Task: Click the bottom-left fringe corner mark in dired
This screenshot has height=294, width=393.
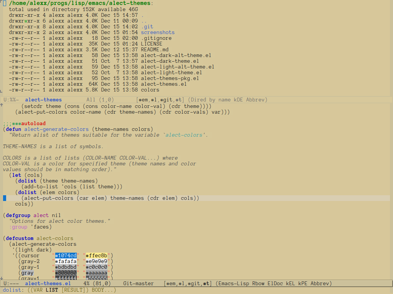Action: (x=1, y=91)
